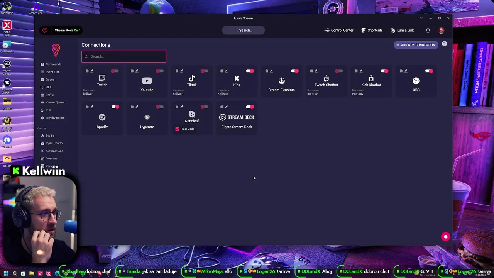Edit the Elgato Stream Deck connection

pyautogui.click(x=226, y=107)
